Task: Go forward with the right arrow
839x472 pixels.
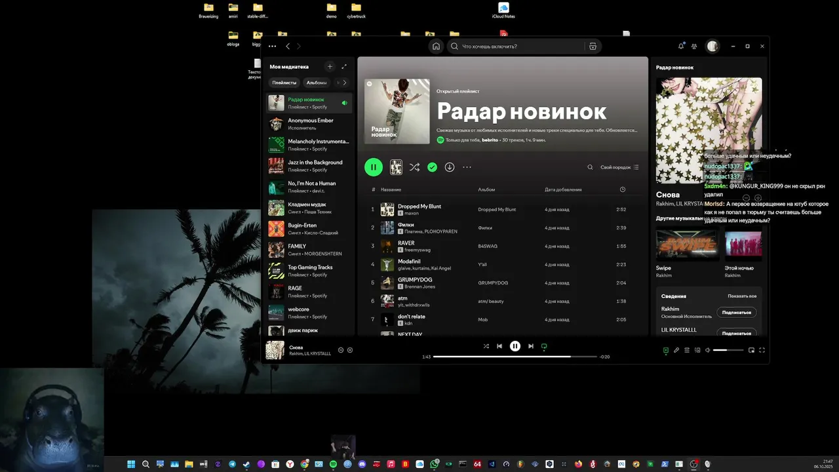Action: click(299, 47)
